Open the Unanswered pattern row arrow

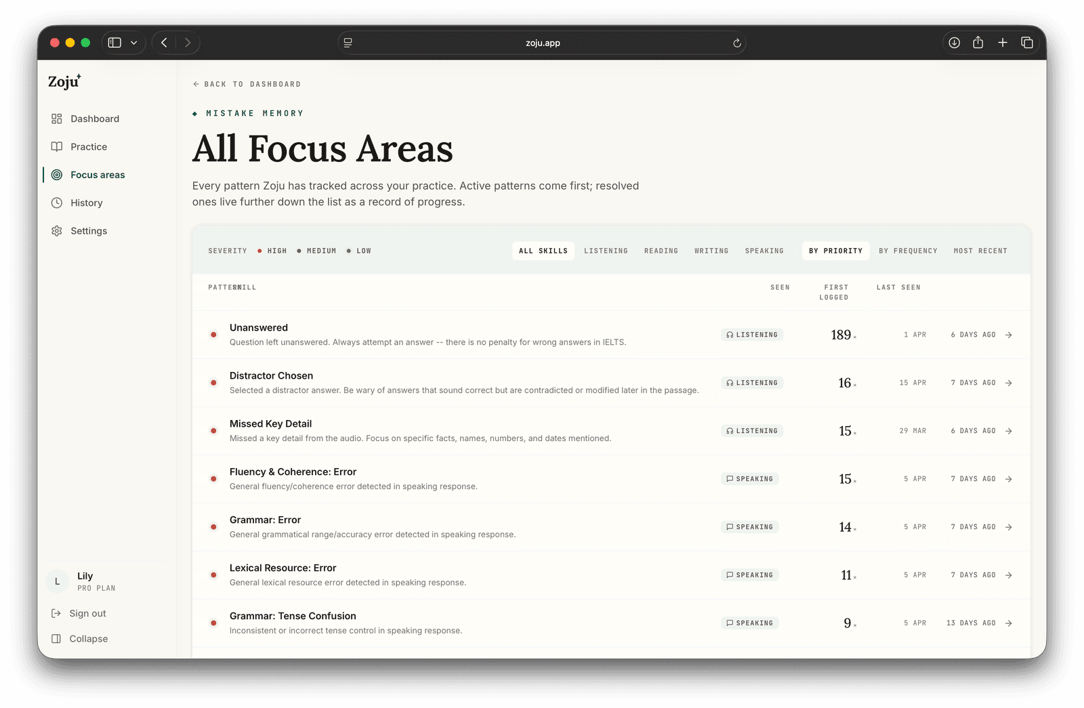coord(1009,335)
